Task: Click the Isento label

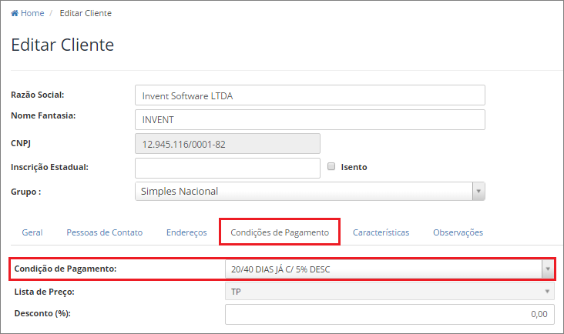Action: (354, 167)
